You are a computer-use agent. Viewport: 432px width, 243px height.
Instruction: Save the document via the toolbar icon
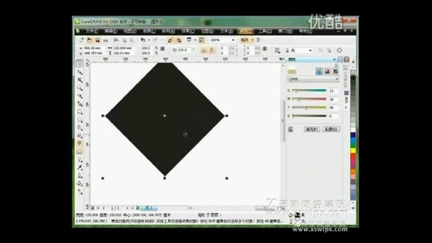(x=97, y=40)
